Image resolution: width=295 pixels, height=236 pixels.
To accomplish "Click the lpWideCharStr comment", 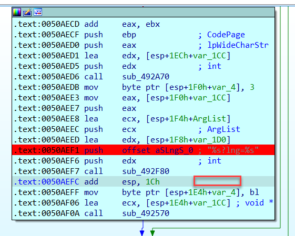I will (x=238, y=45).
